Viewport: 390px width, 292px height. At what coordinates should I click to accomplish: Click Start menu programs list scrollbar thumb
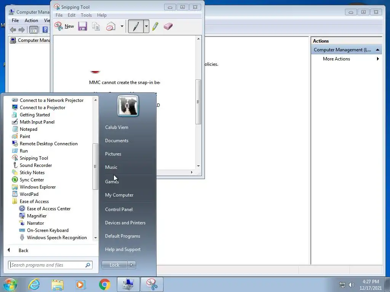click(x=95, y=167)
